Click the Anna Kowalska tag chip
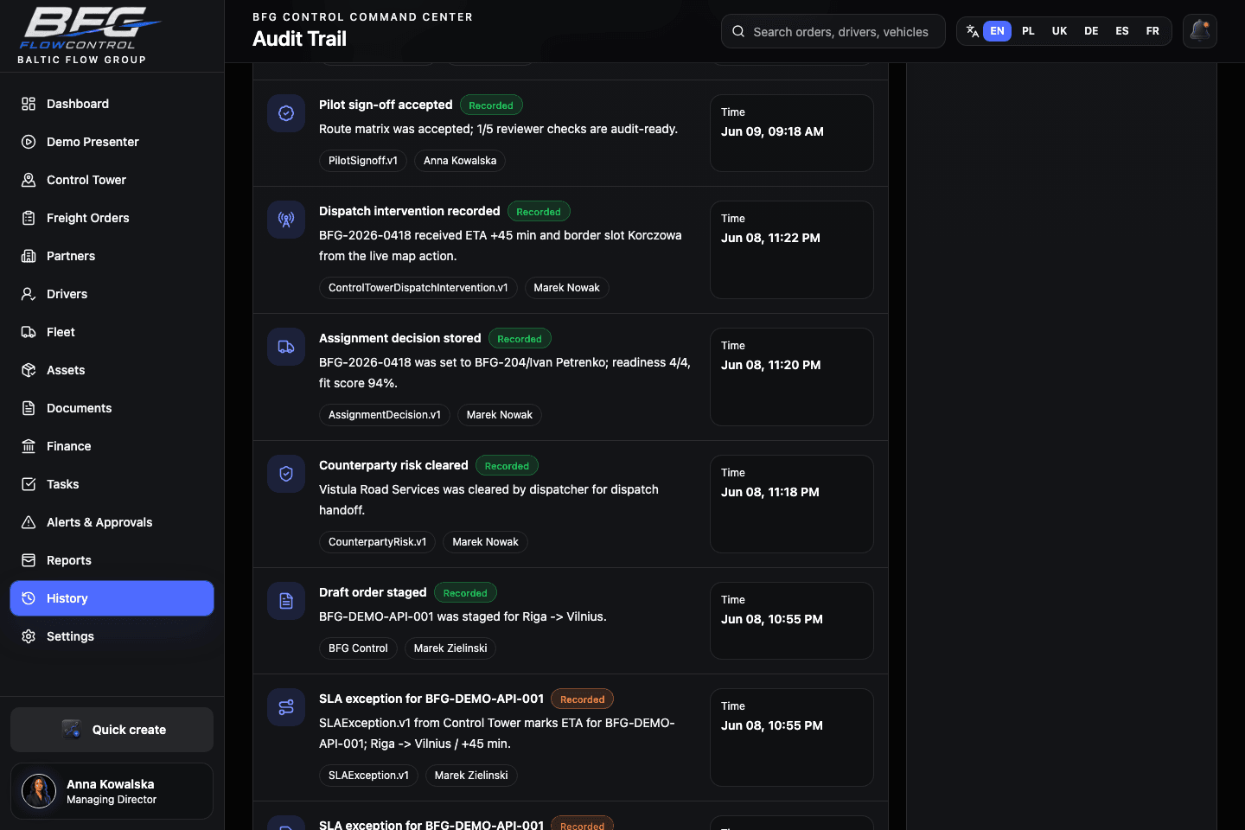This screenshot has width=1245, height=830. (x=460, y=161)
